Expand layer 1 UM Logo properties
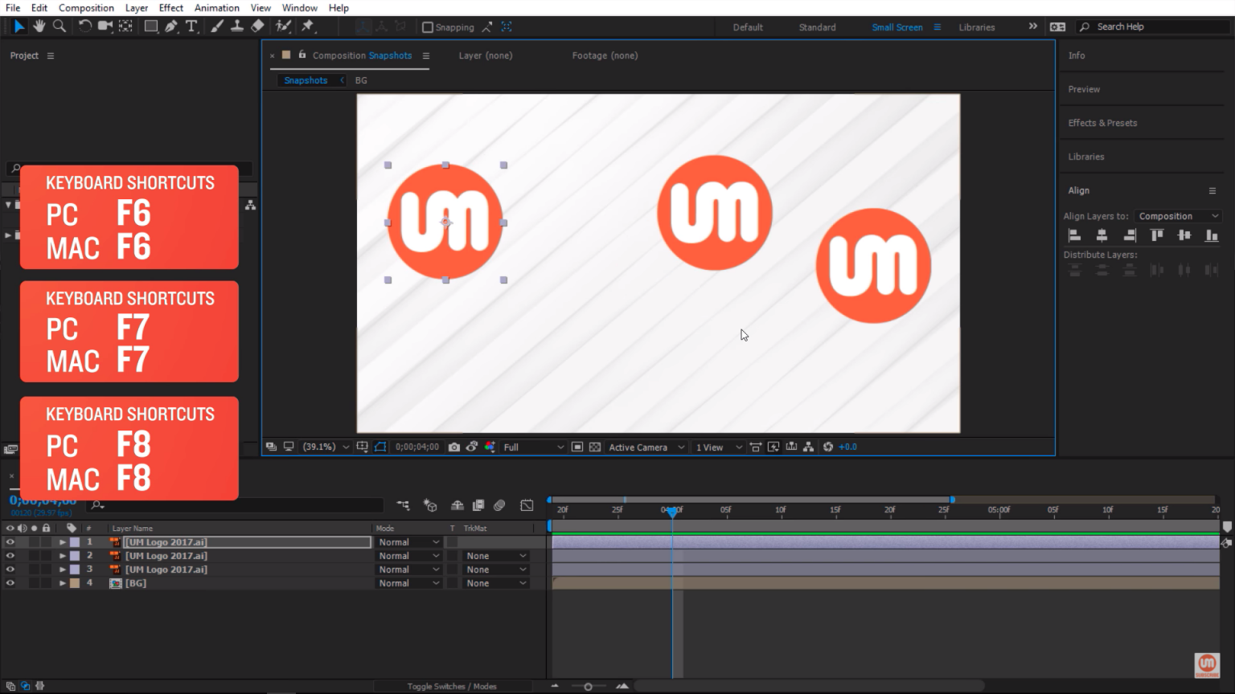Screen dimensions: 1235x694 point(62,542)
